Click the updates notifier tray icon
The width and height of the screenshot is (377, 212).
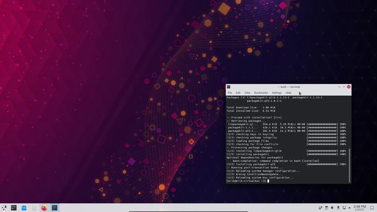pos(320,208)
